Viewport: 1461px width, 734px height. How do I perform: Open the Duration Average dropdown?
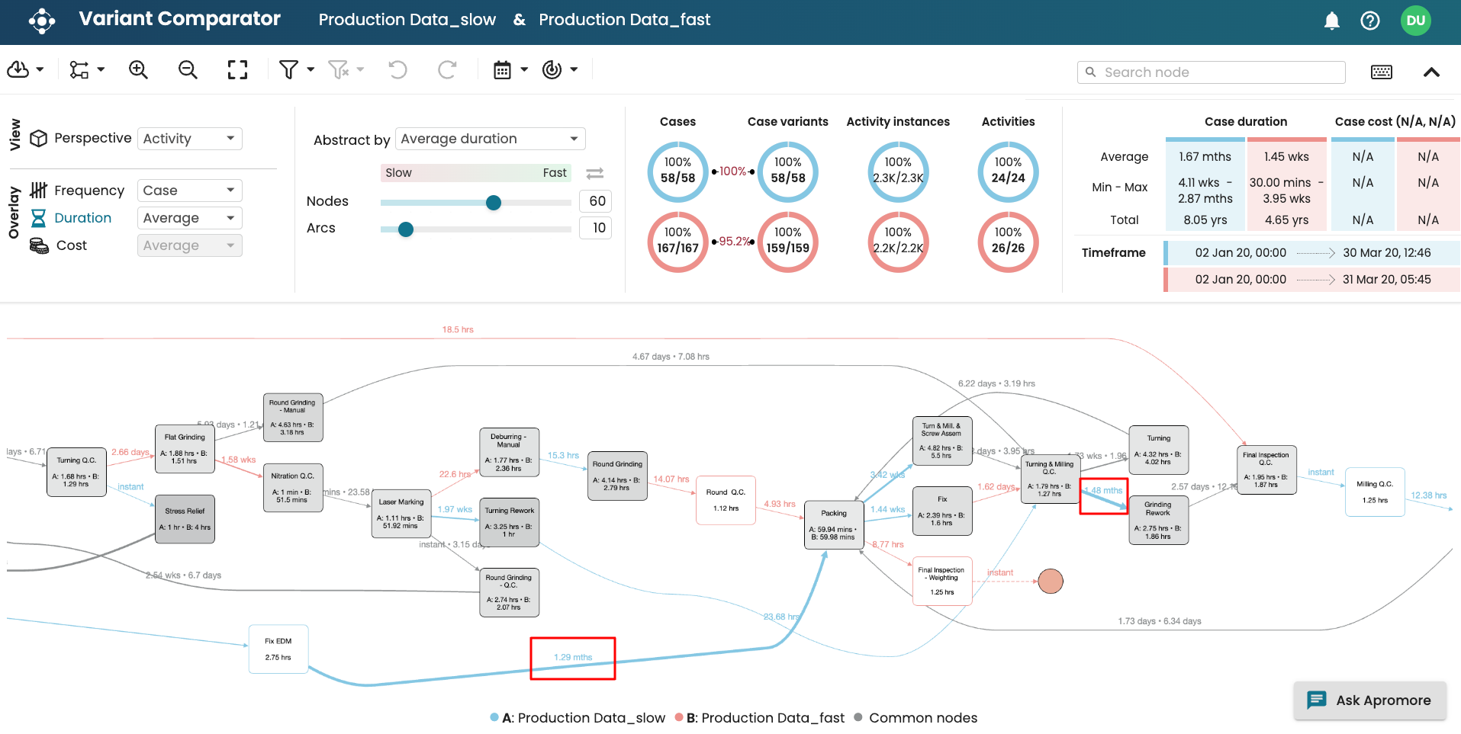pyautogui.click(x=189, y=218)
